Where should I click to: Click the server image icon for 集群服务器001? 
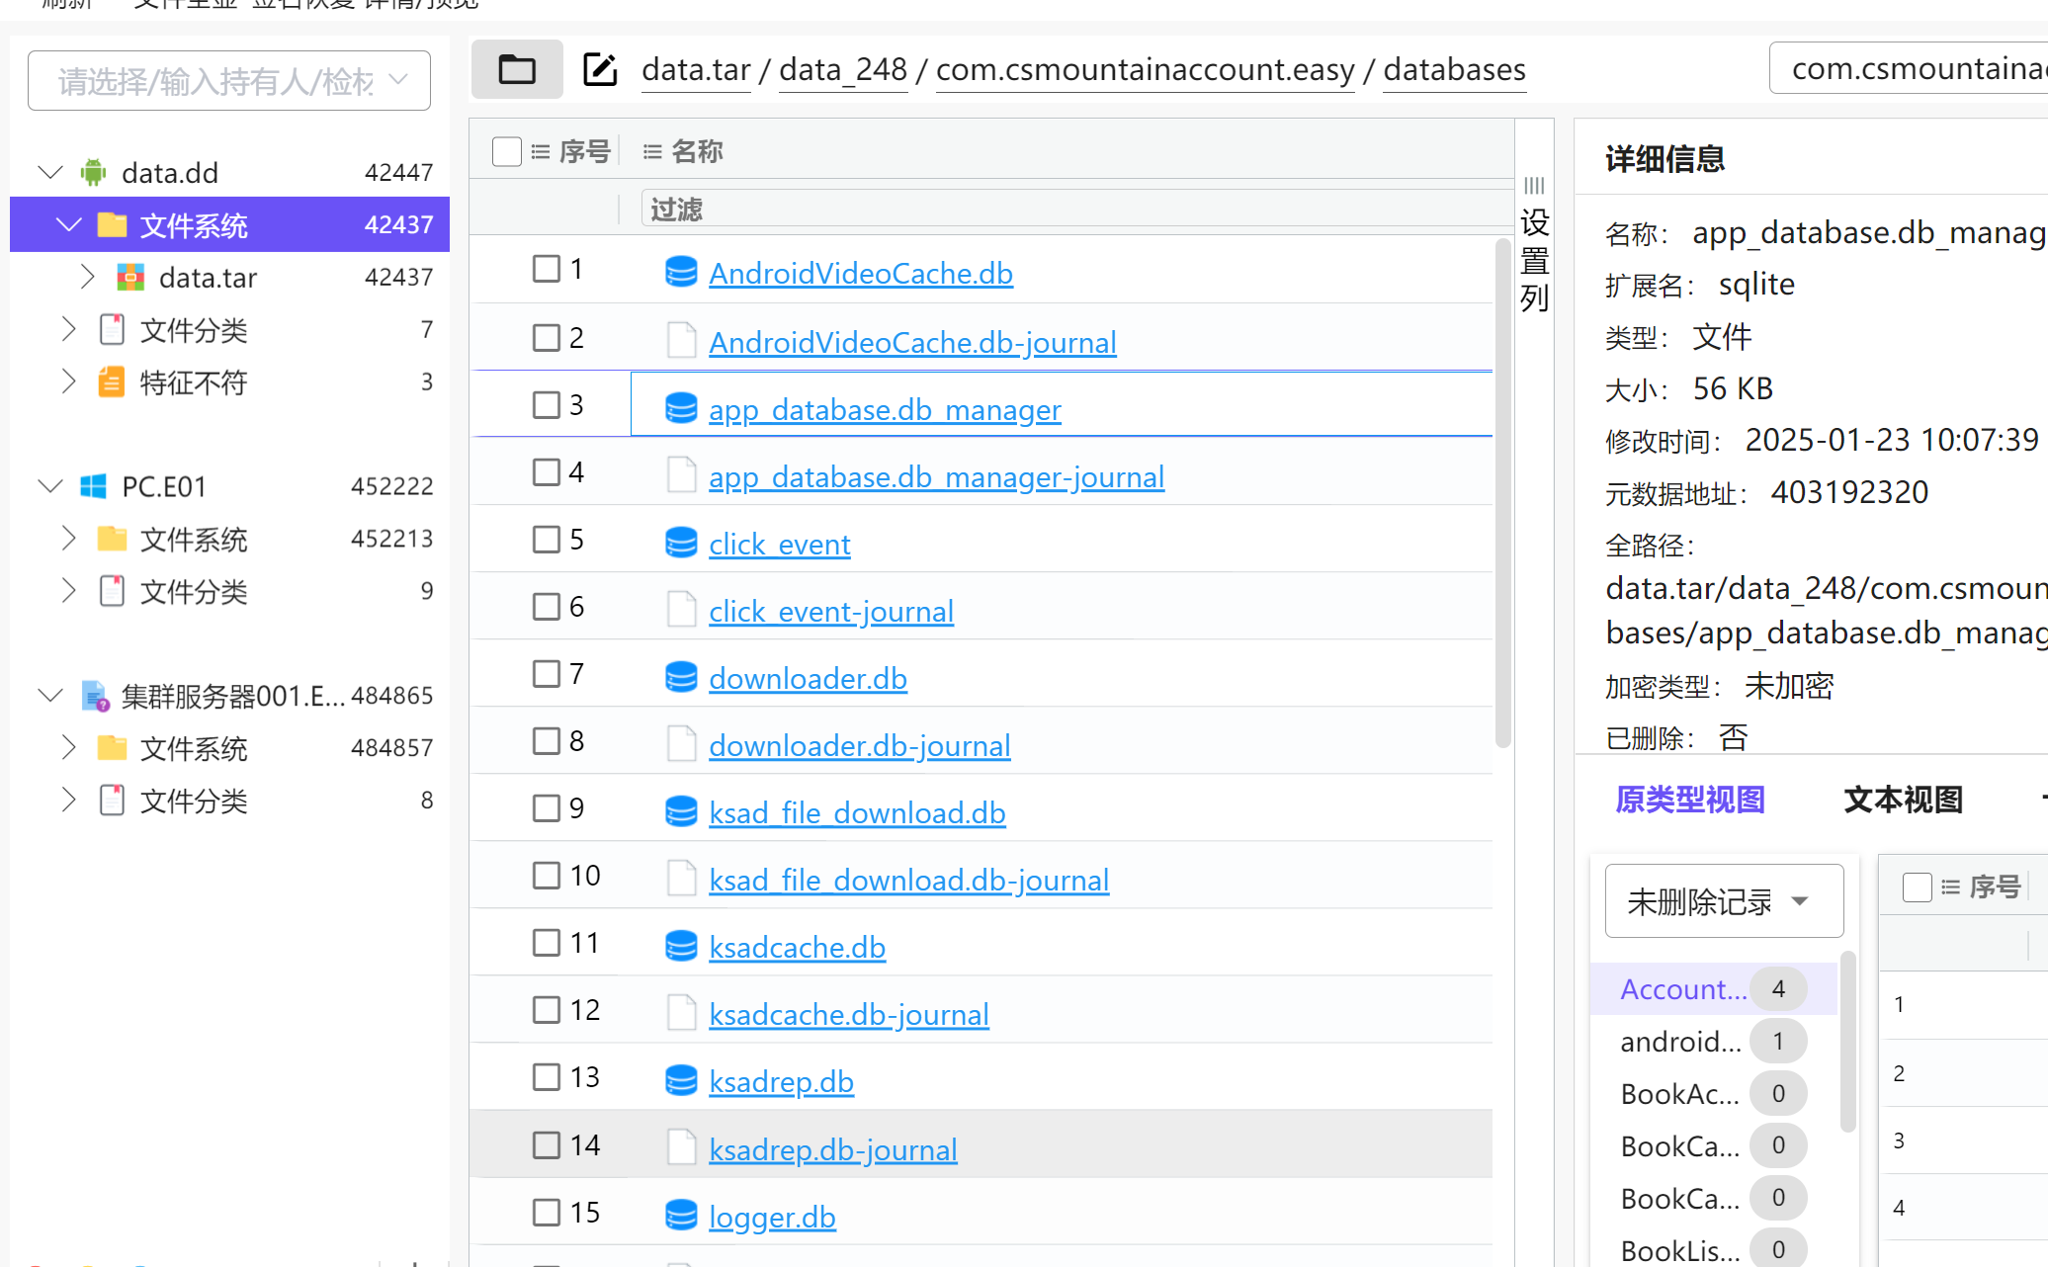tap(95, 696)
